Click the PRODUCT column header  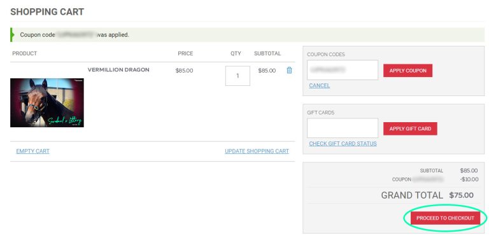(25, 53)
